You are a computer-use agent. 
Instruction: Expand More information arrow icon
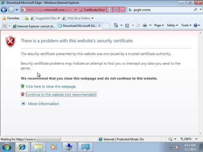[23, 104]
